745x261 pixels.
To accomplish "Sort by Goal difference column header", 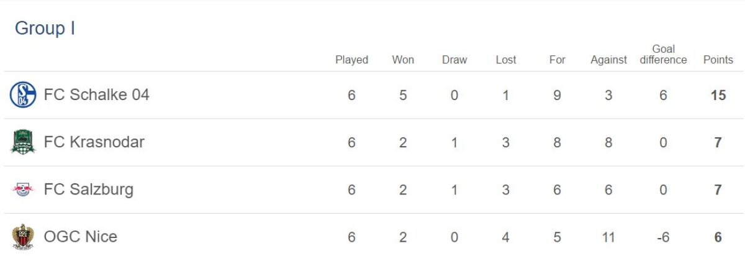I will pos(663,55).
